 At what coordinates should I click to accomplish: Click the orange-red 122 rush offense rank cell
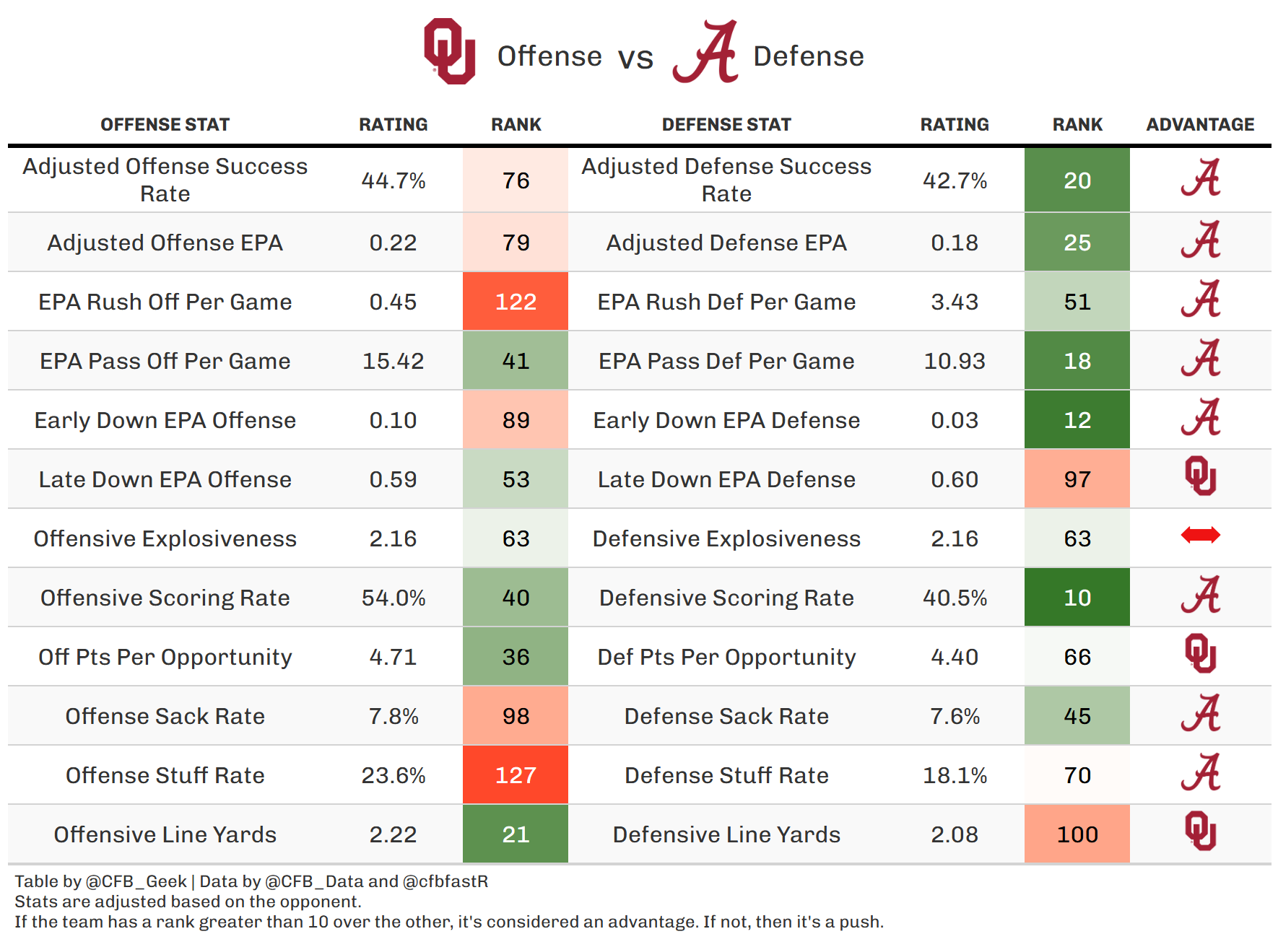tap(516, 302)
